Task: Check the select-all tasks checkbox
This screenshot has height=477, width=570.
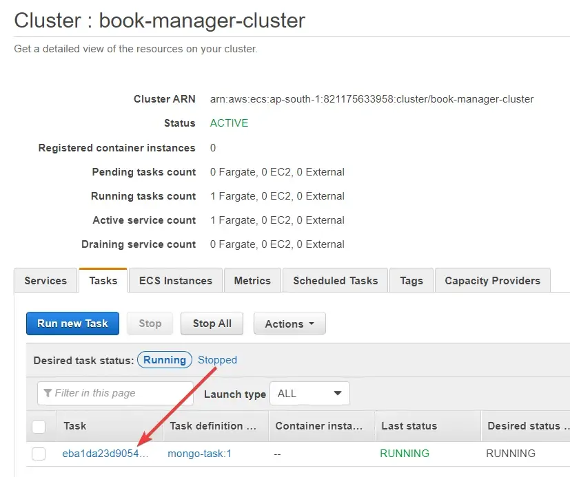Action: click(40, 426)
